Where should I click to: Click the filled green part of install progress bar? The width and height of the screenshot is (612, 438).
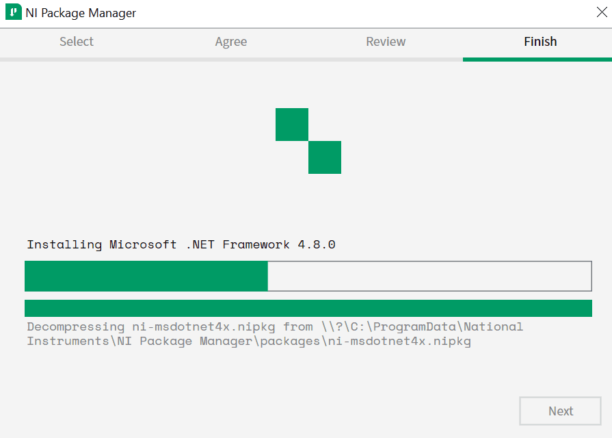(x=146, y=276)
